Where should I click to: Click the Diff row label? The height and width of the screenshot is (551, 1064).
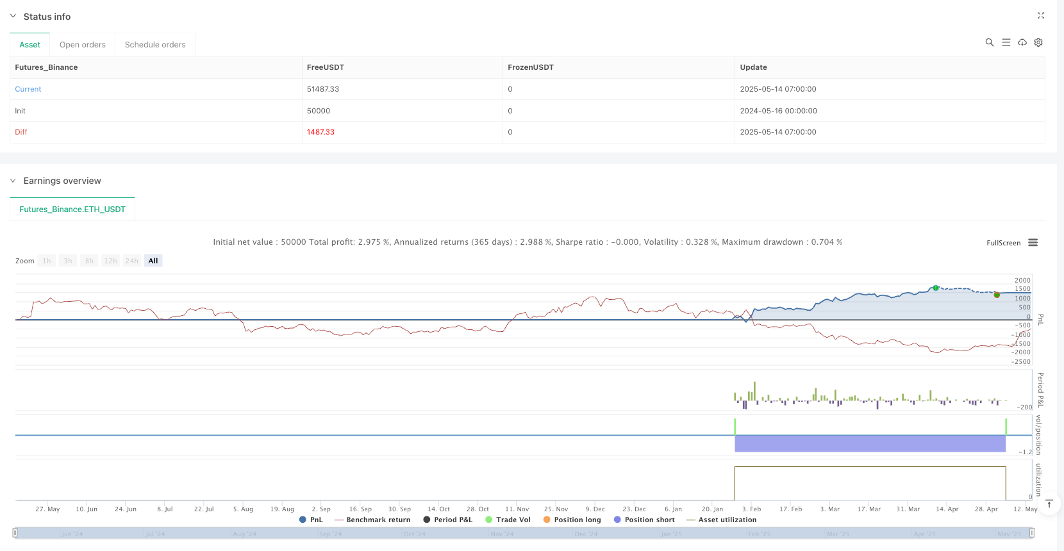[21, 132]
